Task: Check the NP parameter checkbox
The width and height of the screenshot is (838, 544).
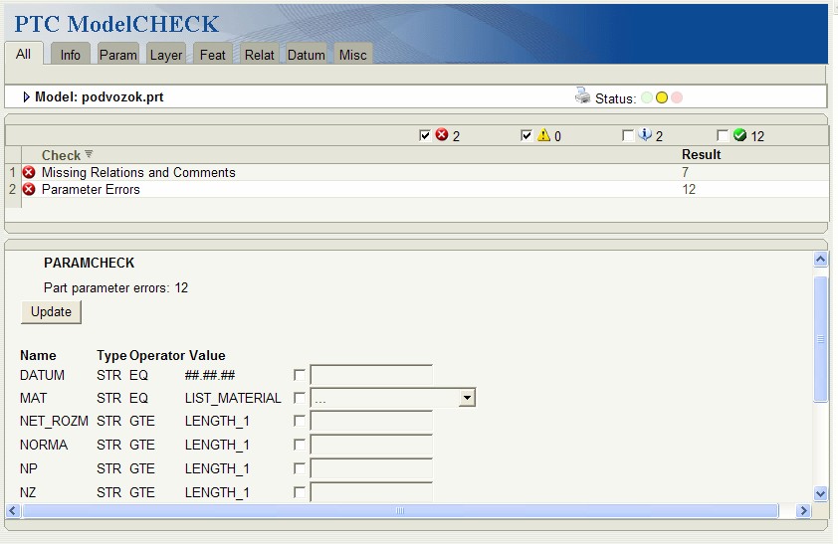Action: 300,468
